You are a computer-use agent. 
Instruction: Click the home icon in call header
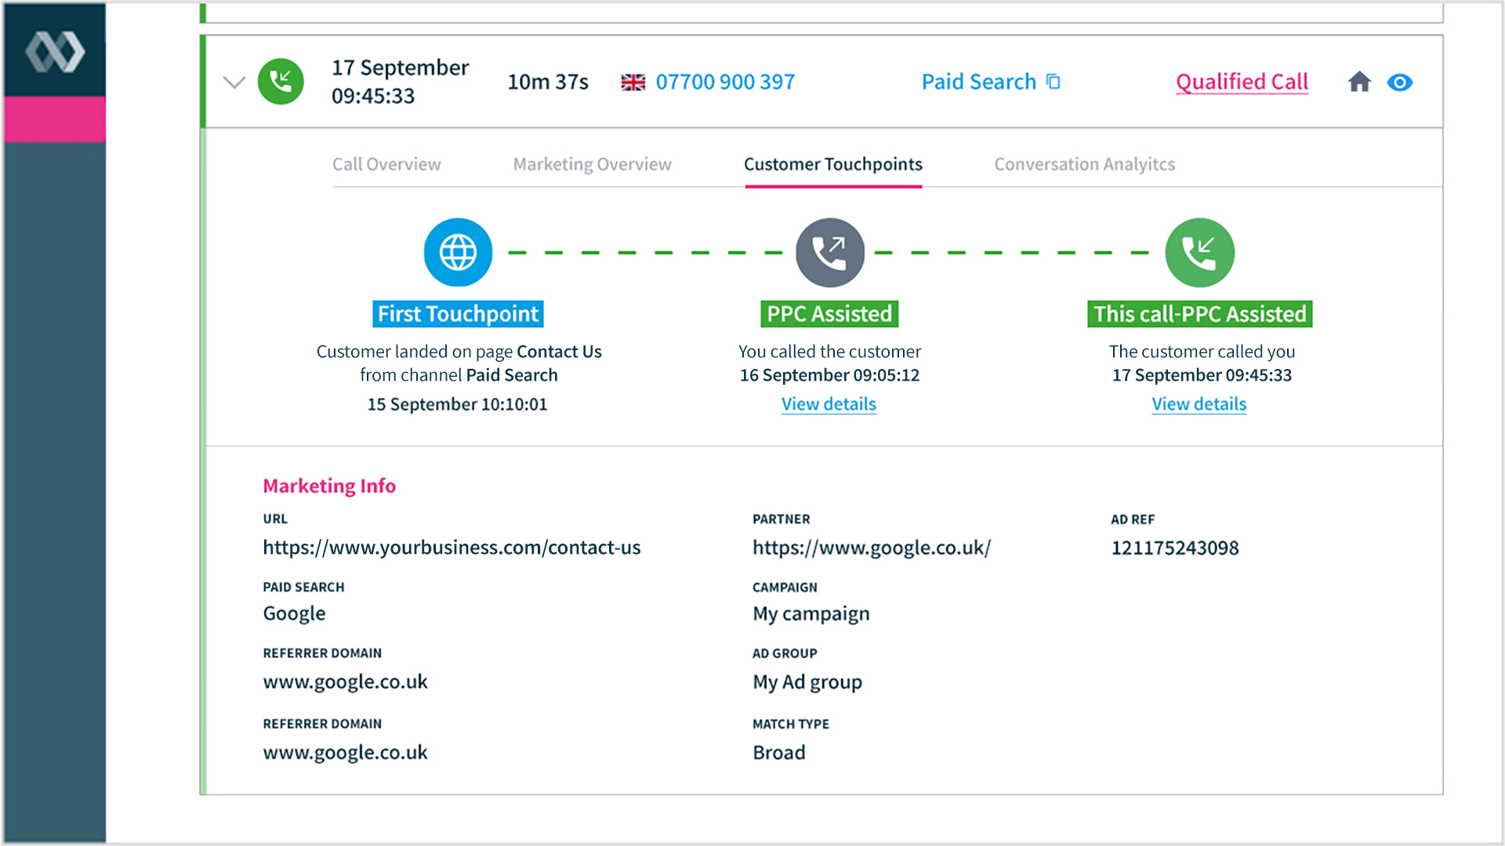pyautogui.click(x=1359, y=81)
